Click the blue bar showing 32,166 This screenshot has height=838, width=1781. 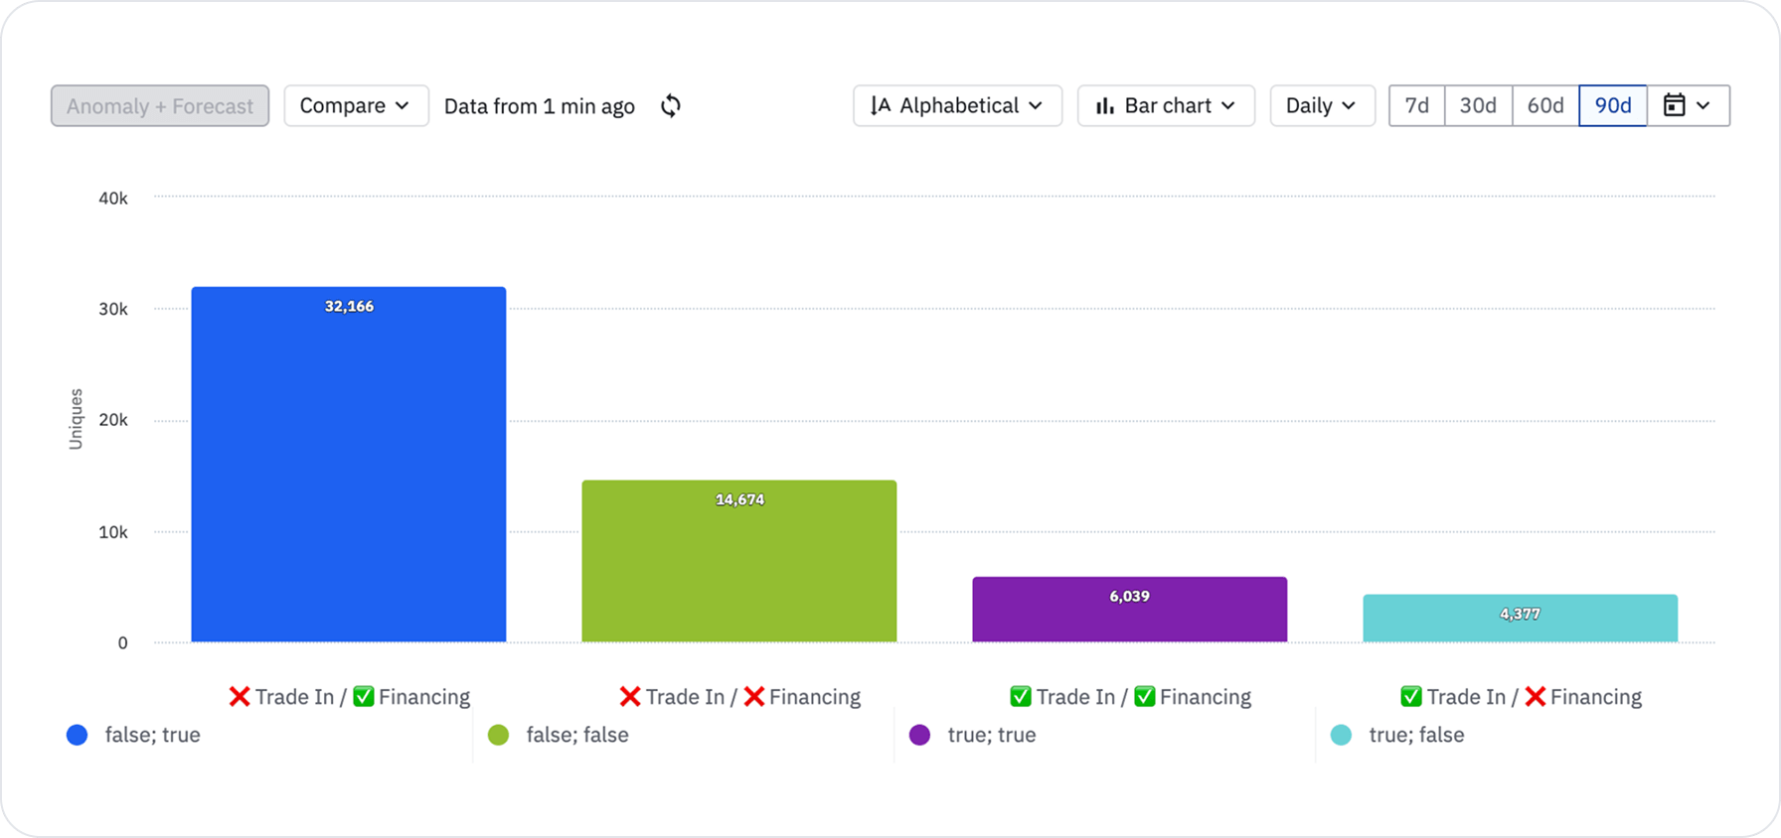349,467
